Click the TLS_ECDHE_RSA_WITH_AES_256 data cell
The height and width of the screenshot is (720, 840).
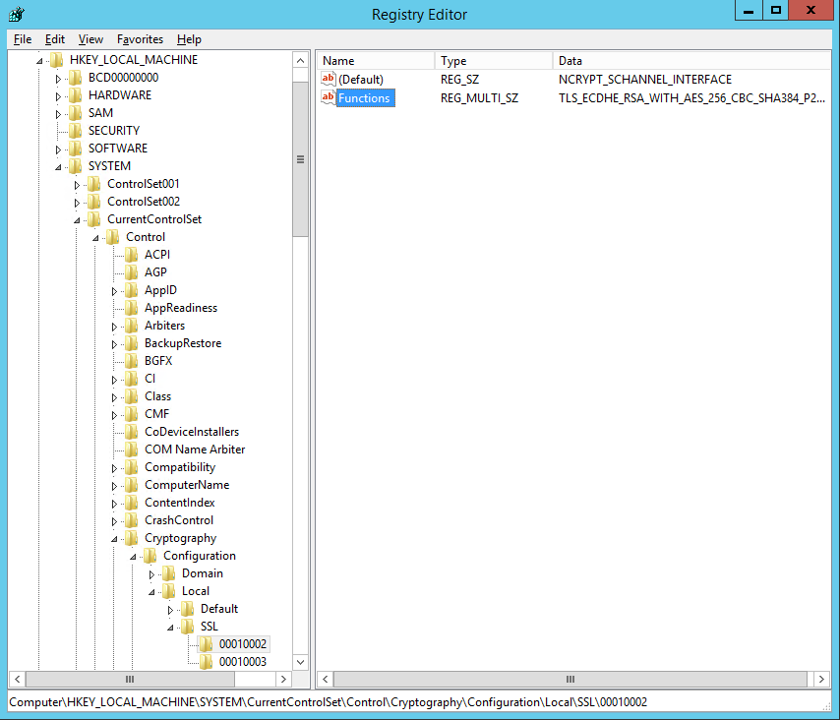coord(691,98)
